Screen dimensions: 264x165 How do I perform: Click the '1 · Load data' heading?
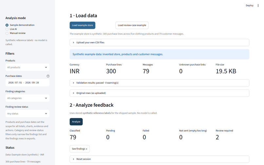click(83, 16)
